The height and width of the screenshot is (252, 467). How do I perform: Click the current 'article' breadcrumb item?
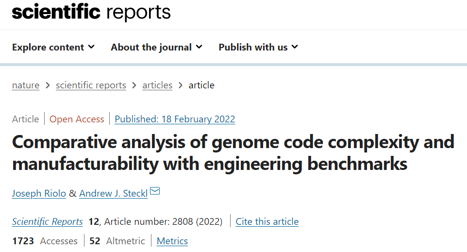pyautogui.click(x=201, y=85)
